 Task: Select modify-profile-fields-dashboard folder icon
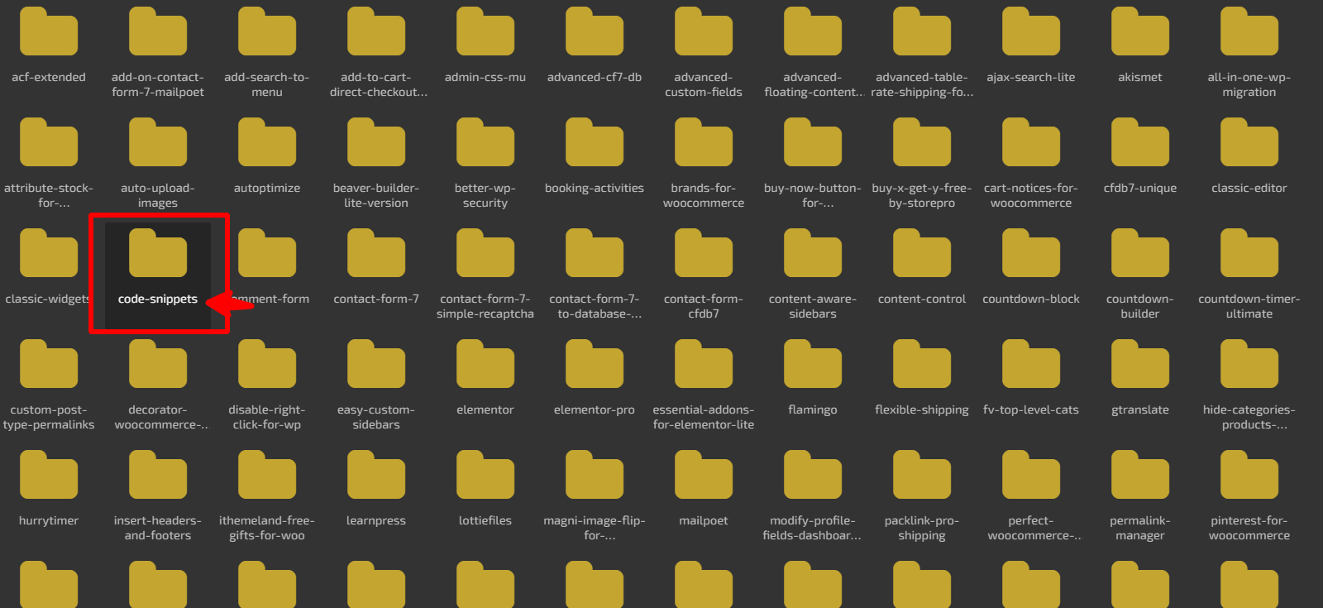coord(813,475)
